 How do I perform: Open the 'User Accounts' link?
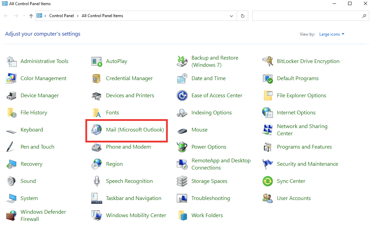(x=294, y=198)
